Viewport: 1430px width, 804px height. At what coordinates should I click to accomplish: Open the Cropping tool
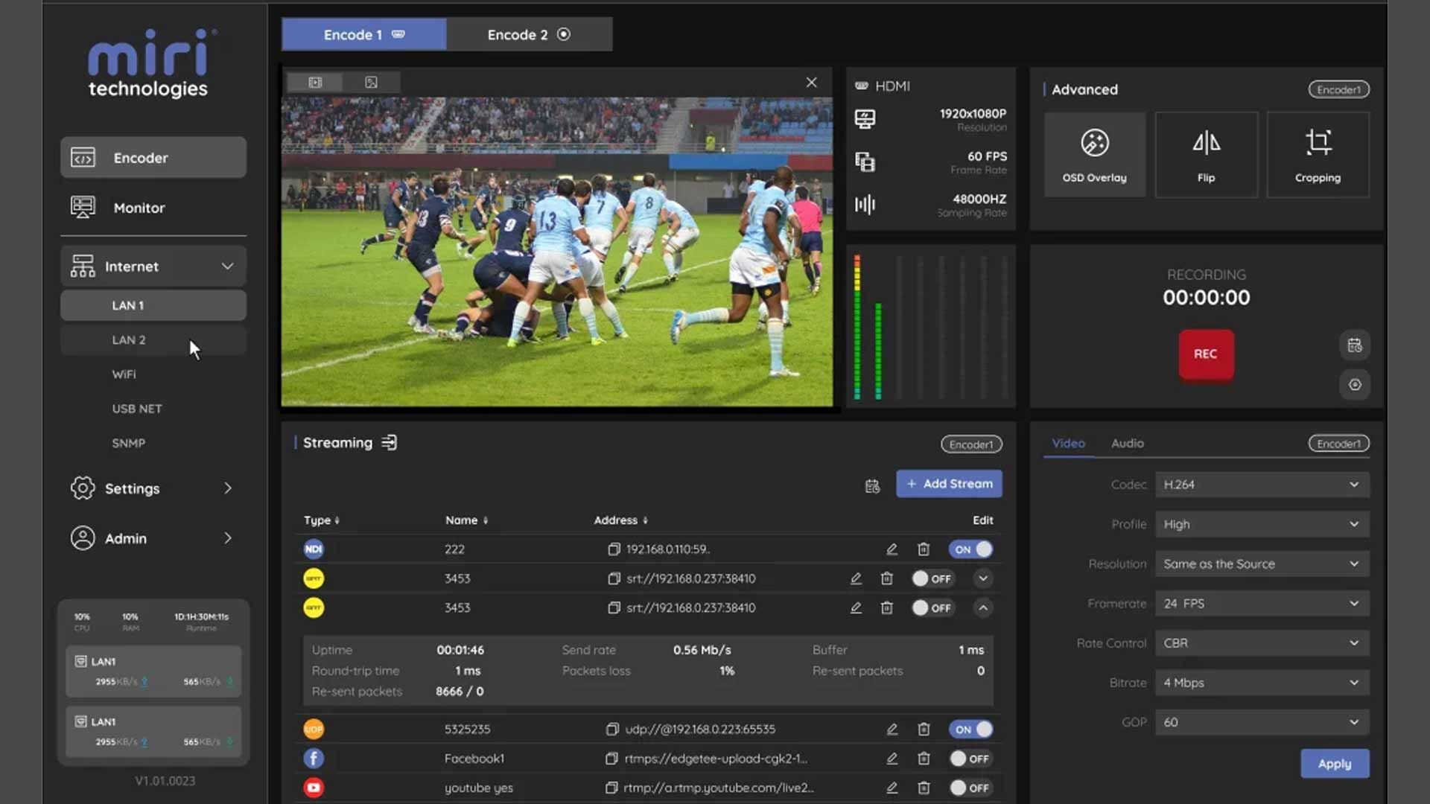1318,155
